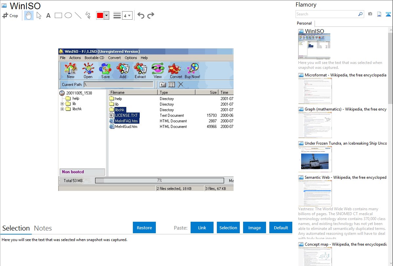Open the WinISO snapshot thumbnail
Viewport: 393px width, 266px height.
[314, 46]
